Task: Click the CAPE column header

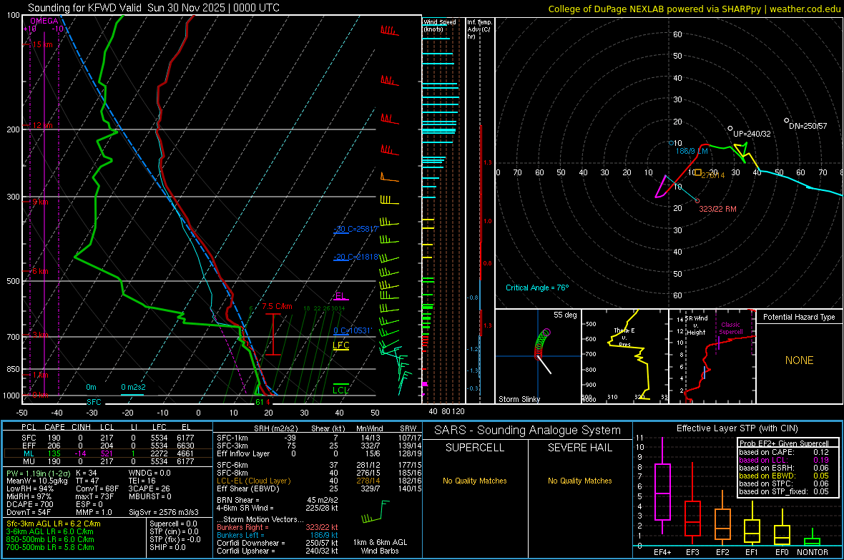Action: [x=54, y=427]
